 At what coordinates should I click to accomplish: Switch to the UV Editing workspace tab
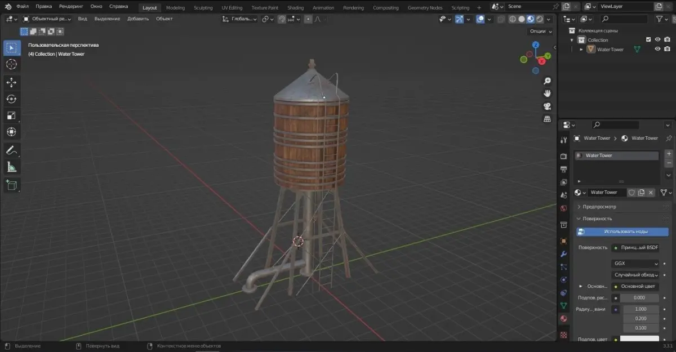point(232,8)
